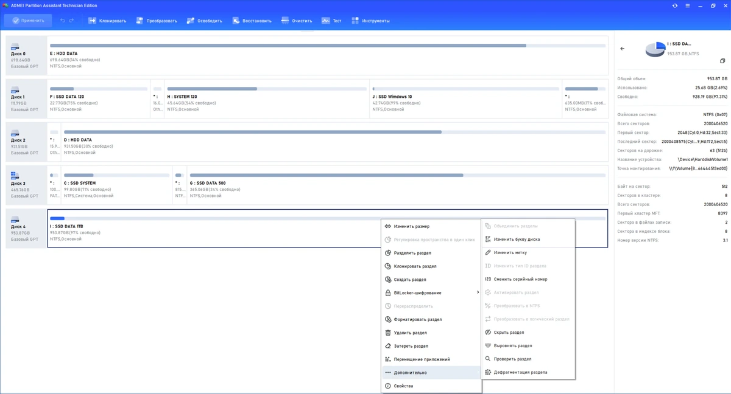The height and width of the screenshot is (394, 731).
Task: Choose Изменить букву диска in submenu
Action: (528, 240)
